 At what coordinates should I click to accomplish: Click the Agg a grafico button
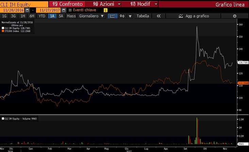[x=193, y=16]
